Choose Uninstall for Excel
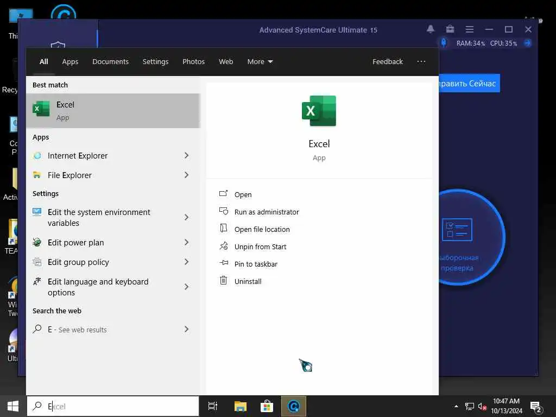Viewport: 556px width, 417px height. tap(248, 282)
